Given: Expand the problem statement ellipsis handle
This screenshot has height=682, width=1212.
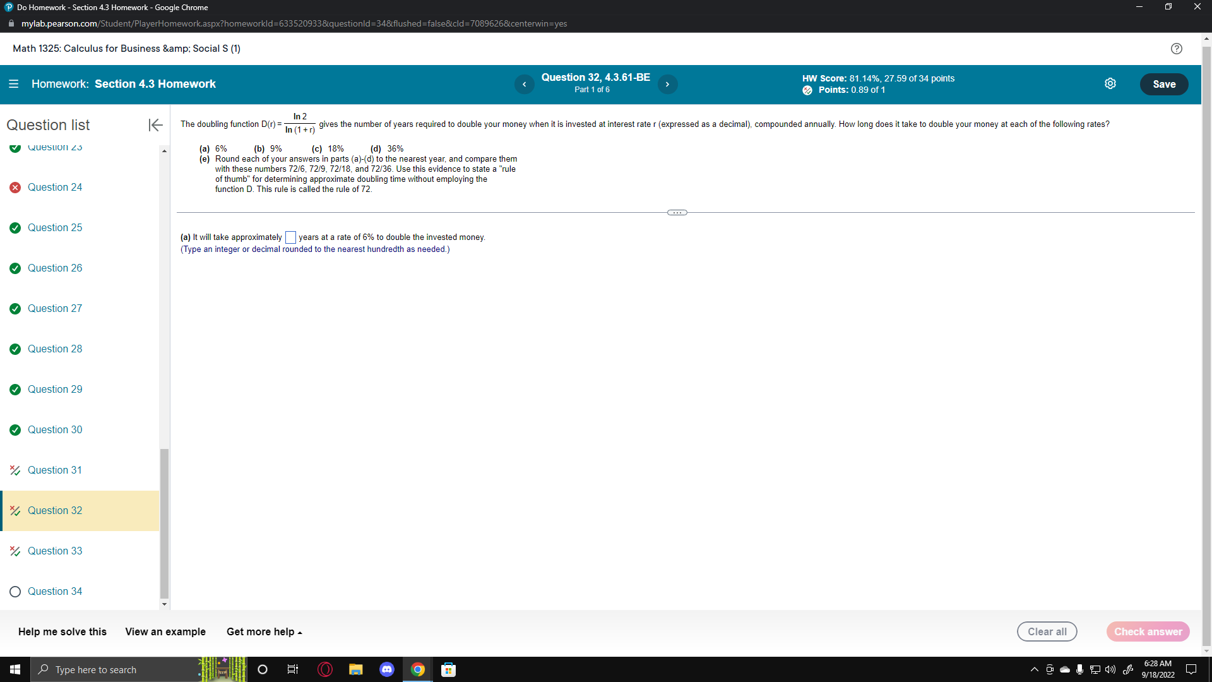Looking at the screenshot, I should point(677,213).
